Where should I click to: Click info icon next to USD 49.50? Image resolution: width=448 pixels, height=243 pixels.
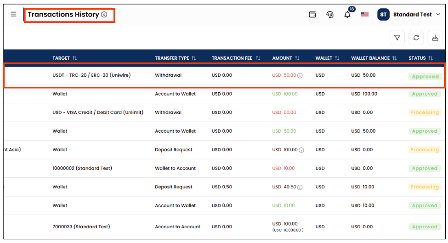tap(300, 187)
